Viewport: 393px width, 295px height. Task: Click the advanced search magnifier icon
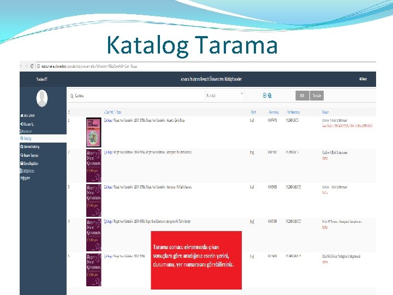coord(270,95)
